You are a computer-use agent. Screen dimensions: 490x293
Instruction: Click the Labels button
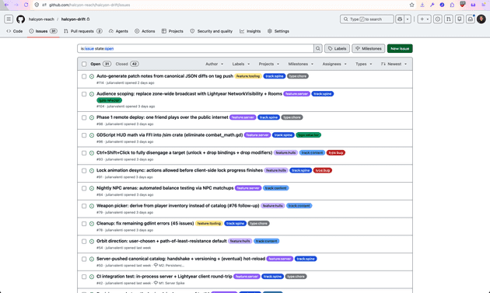point(337,48)
